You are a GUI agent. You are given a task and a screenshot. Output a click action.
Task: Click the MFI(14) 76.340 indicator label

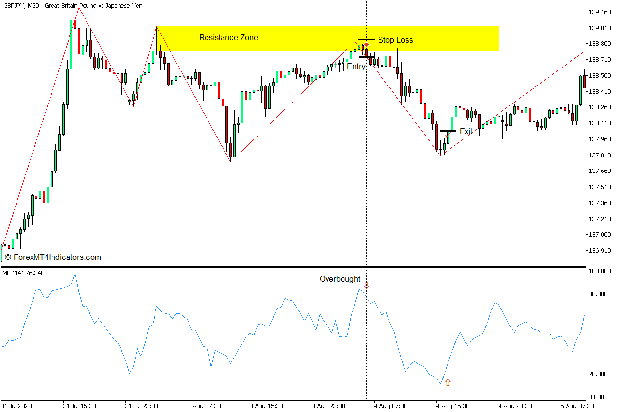coord(23,273)
